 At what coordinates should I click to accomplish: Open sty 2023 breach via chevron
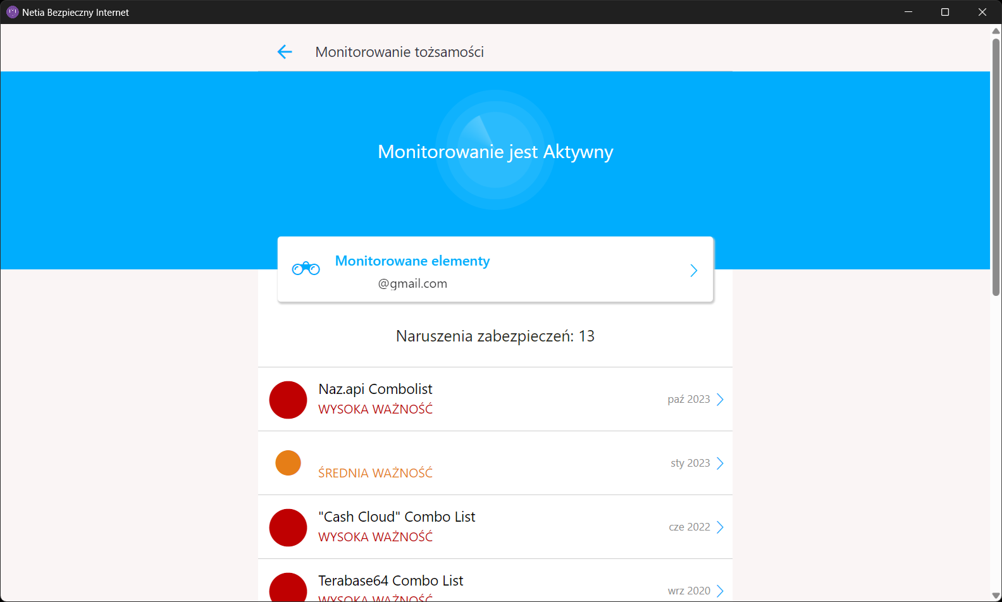[x=720, y=464]
